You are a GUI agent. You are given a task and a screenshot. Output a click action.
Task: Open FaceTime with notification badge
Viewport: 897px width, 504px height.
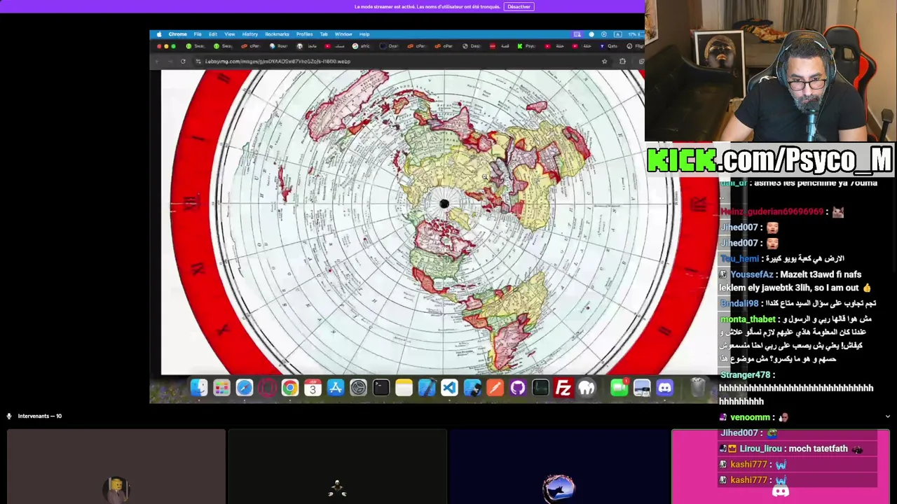pos(619,388)
